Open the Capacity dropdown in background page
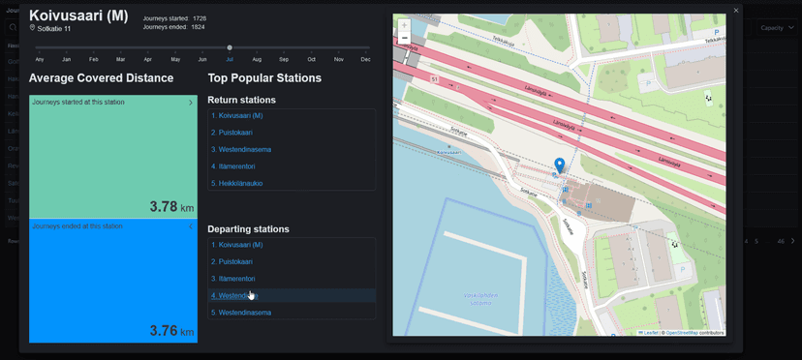This screenshot has height=360, width=802. (778, 28)
